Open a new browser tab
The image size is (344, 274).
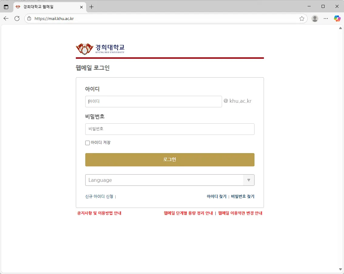coord(91,7)
